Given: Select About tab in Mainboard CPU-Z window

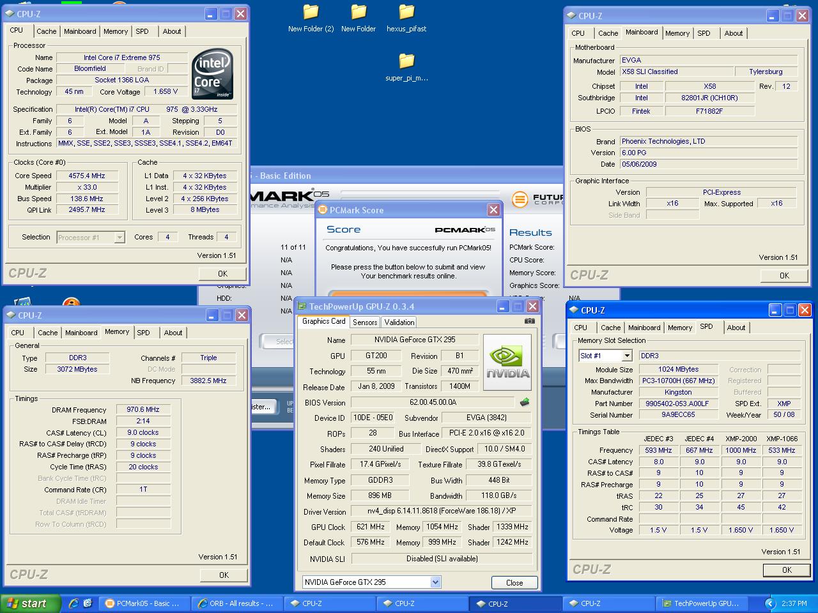Looking at the screenshot, I should coord(734,33).
